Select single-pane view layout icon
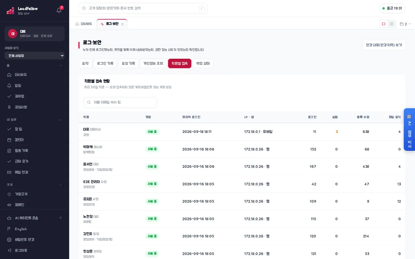415x259 pixels. point(384,24)
